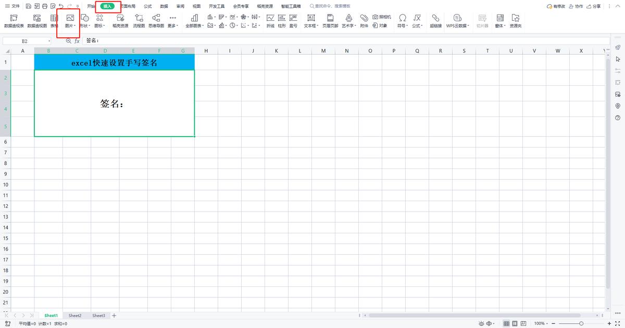Image resolution: width=625 pixels, height=328 pixels.
Task: Click the 有修改 status button
Action: point(556,6)
